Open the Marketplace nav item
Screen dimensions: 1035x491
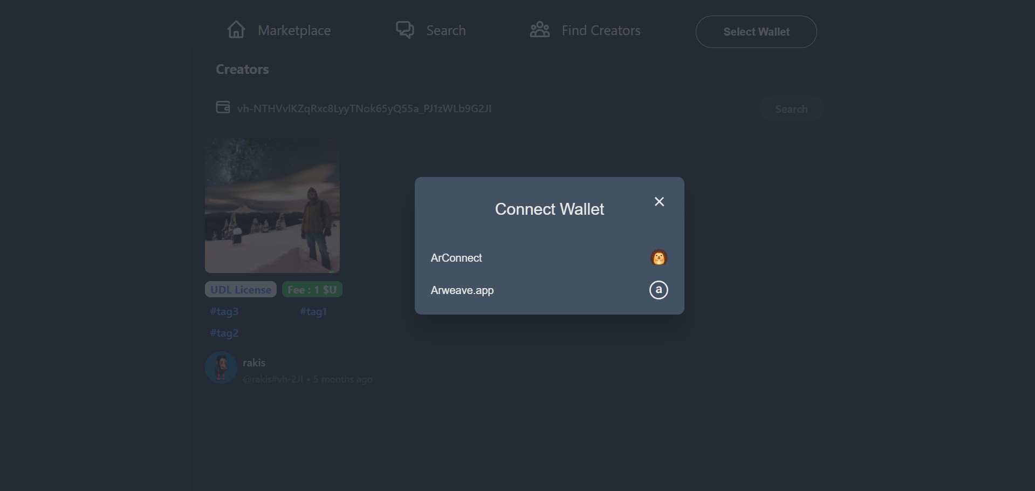click(x=279, y=30)
